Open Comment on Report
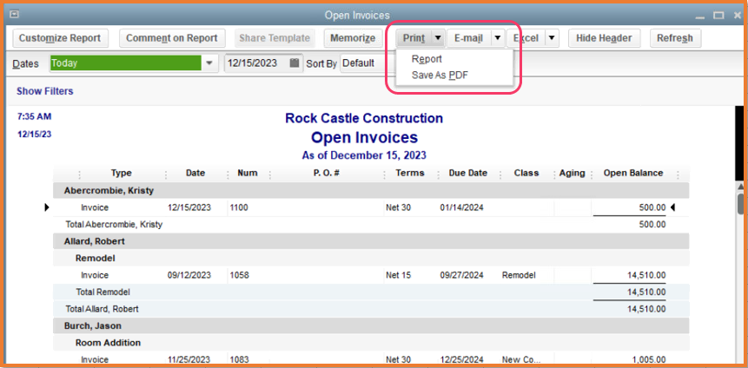 click(x=172, y=38)
